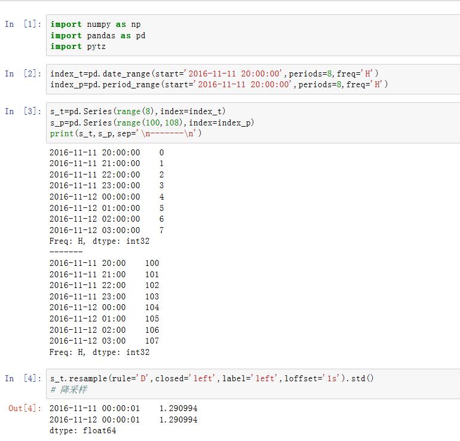The image size is (460, 441).
Task: Click output row '2016-11-12 02:00 106'
Action: coord(104,330)
